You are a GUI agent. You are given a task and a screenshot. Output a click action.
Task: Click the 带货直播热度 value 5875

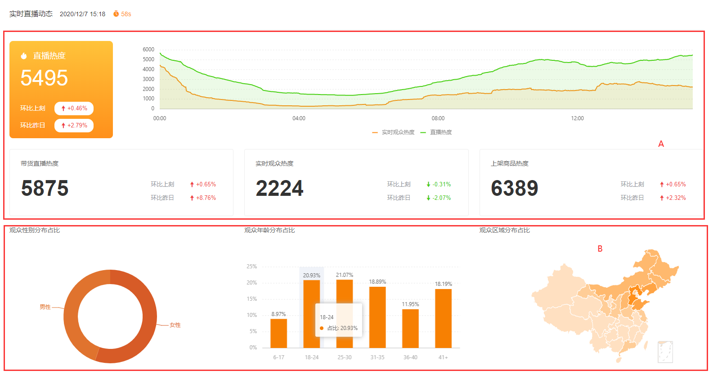point(45,188)
